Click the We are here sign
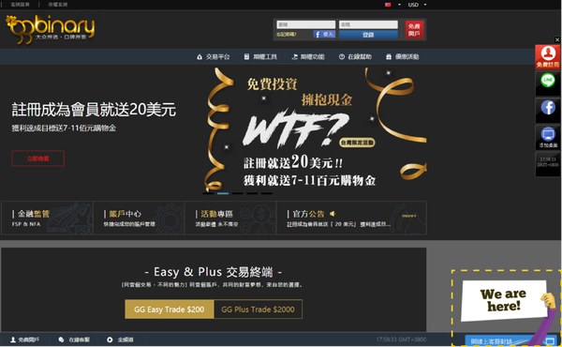 click(x=503, y=300)
